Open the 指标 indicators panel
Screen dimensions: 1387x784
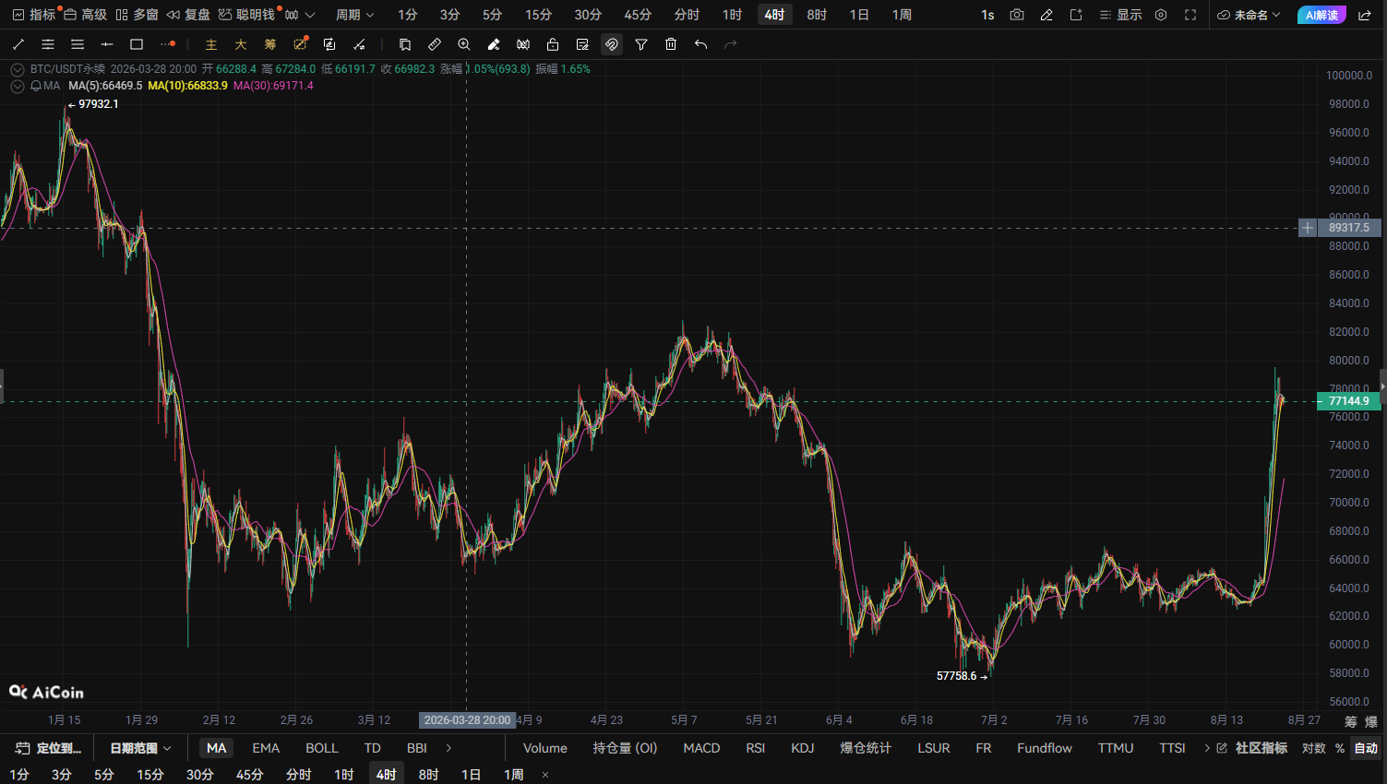click(34, 15)
